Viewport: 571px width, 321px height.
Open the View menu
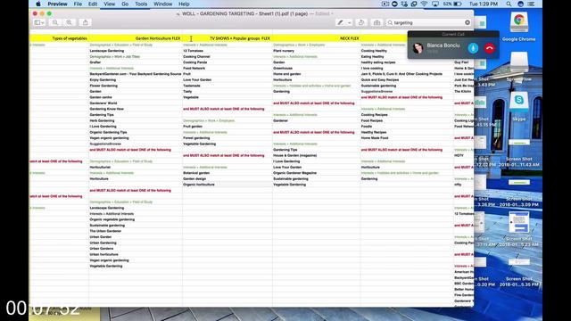click(109, 4)
